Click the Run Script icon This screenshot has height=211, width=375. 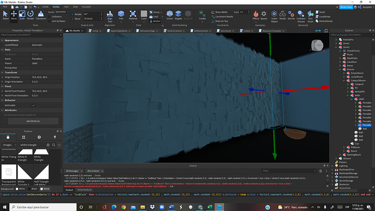(310, 16)
